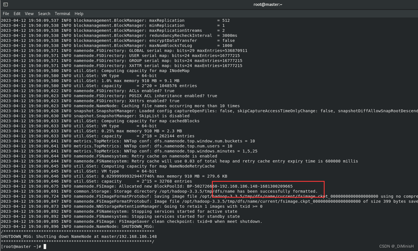Viewport: 418px width, 251px height.
Task: Open the Edit menu
Action: [17, 14]
